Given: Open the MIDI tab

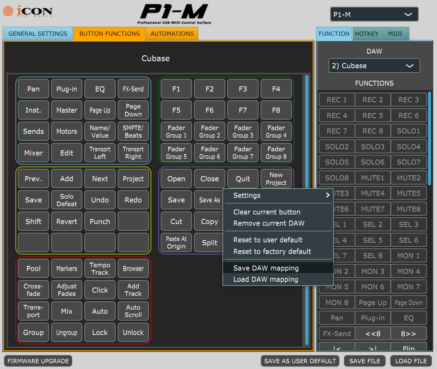Looking at the screenshot, I should [395, 34].
